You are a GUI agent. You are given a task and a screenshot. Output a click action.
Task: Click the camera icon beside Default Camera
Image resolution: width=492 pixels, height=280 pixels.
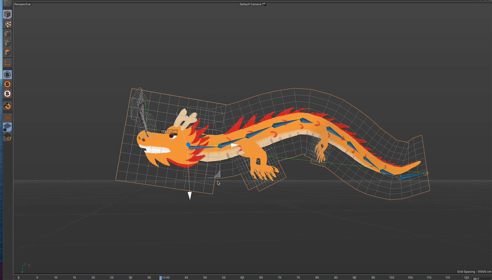(x=264, y=4)
